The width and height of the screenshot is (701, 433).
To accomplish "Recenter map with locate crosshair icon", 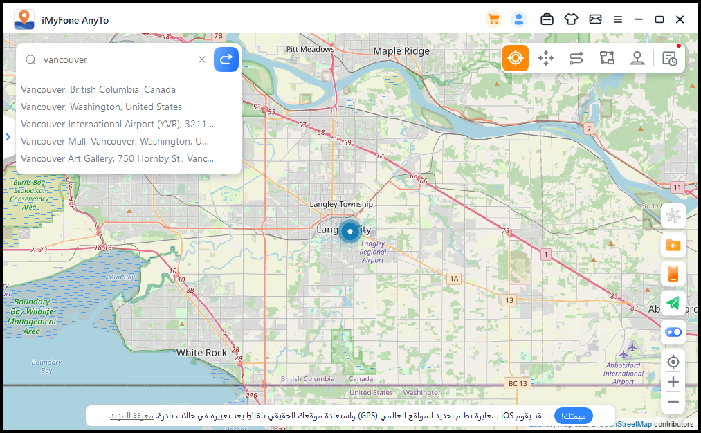I will [x=673, y=362].
